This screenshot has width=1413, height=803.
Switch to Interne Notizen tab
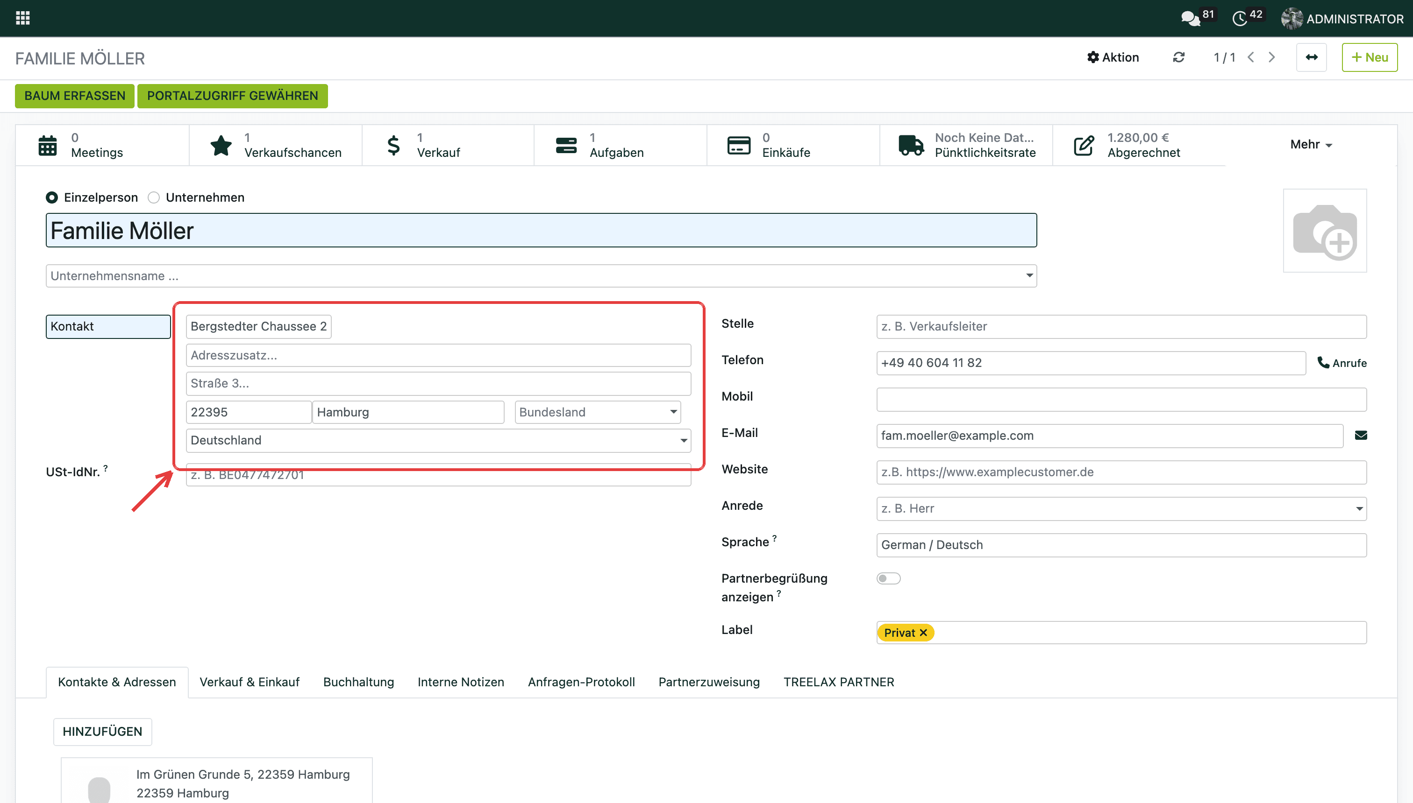tap(461, 682)
